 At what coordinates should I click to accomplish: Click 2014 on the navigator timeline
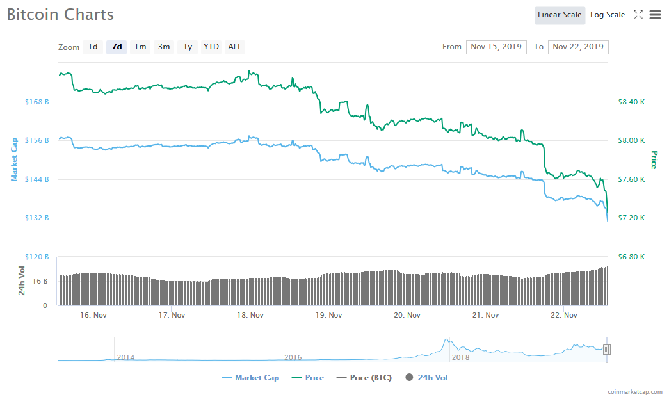click(x=125, y=357)
